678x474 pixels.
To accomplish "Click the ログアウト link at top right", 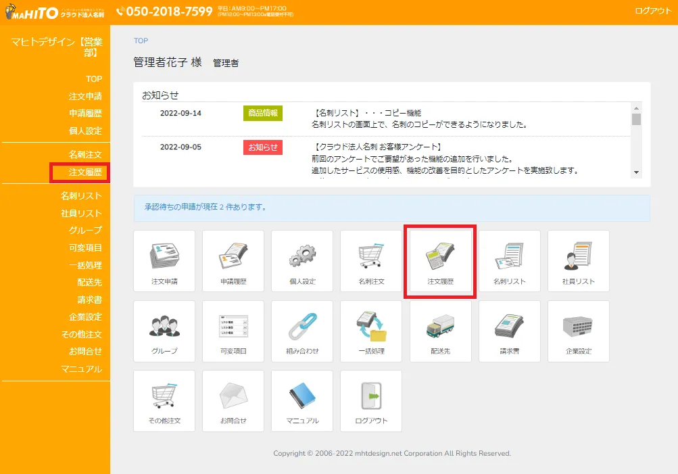I will pos(652,11).
